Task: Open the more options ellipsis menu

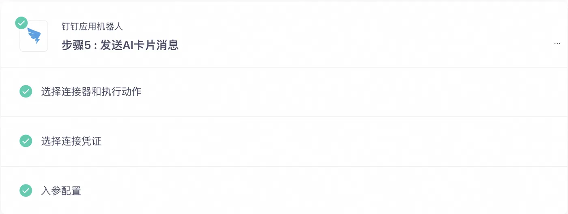Action: (x=557, y=43)
